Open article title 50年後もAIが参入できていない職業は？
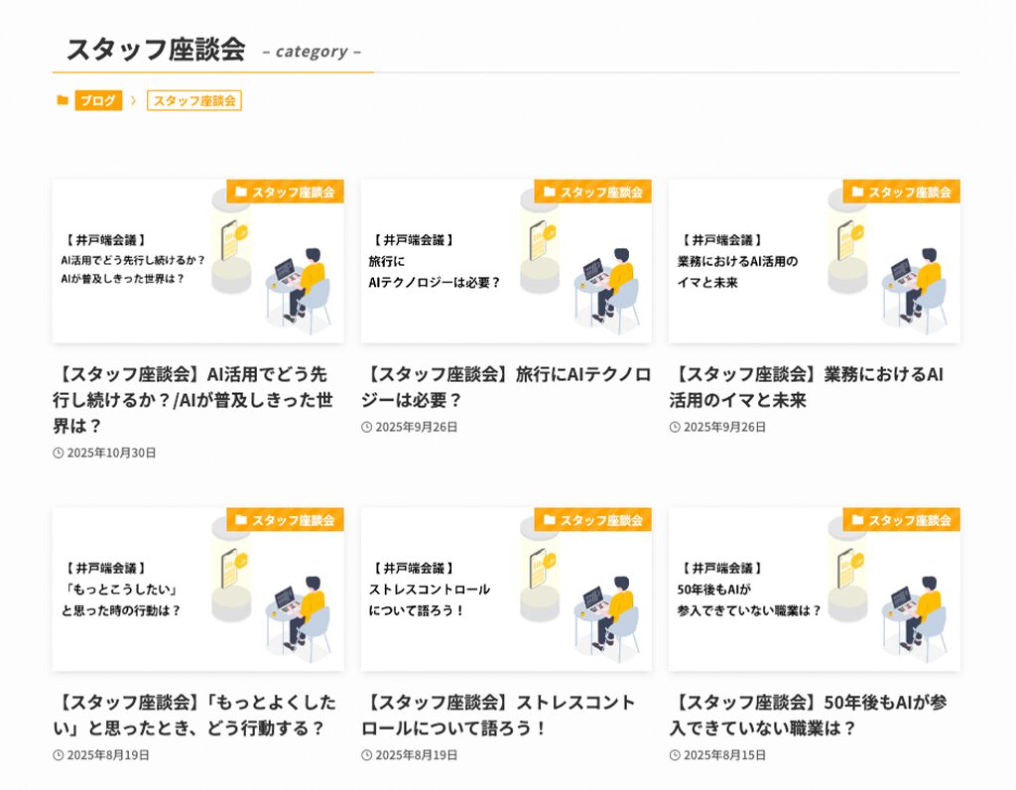This screenshot has height=790, width=1016. [808, 715]
